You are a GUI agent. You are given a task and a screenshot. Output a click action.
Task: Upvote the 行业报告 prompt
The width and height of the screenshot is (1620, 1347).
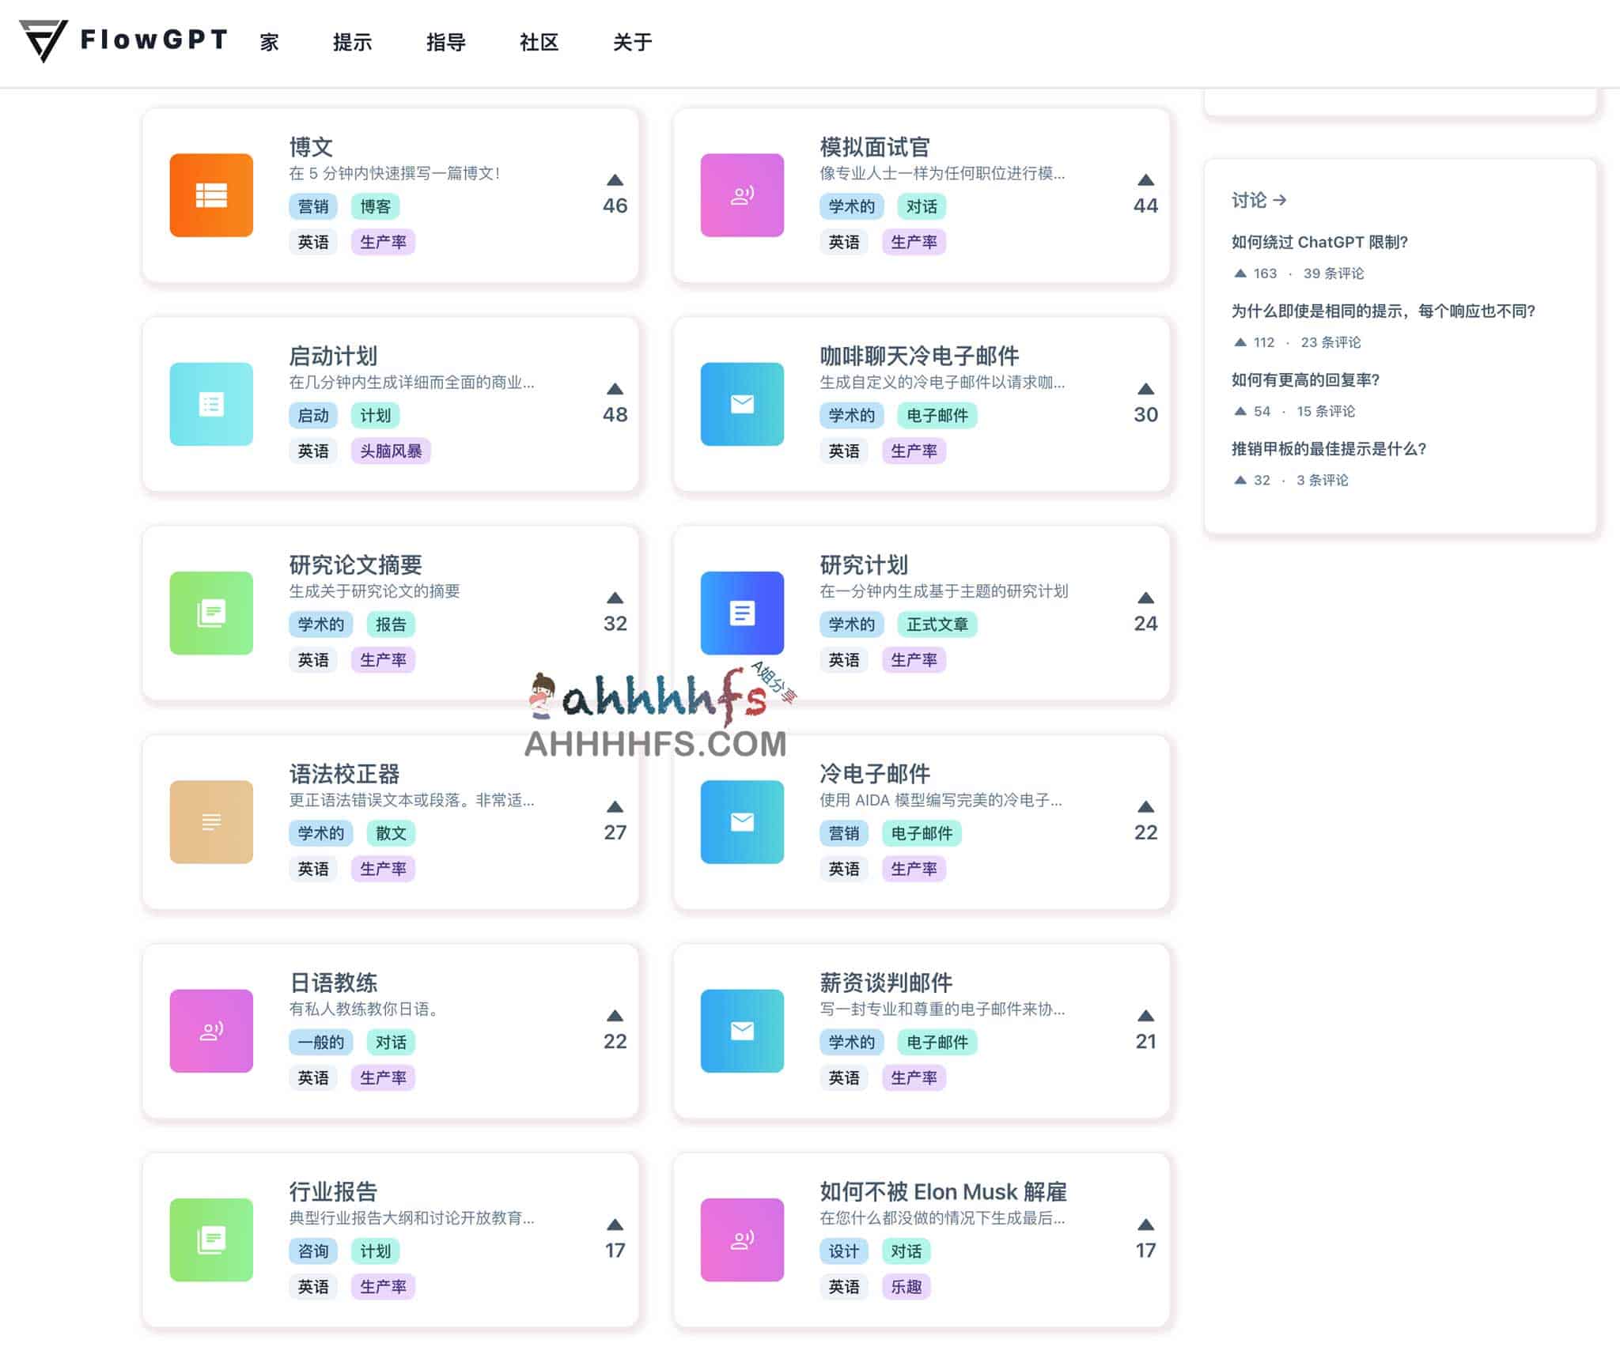(615, 1224)
